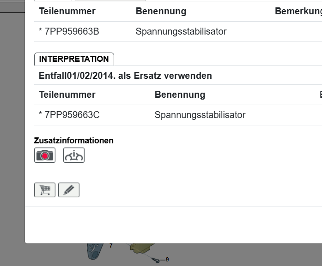Click diagram callout number 7
322x266 pixels.
[x=111, y=246]
